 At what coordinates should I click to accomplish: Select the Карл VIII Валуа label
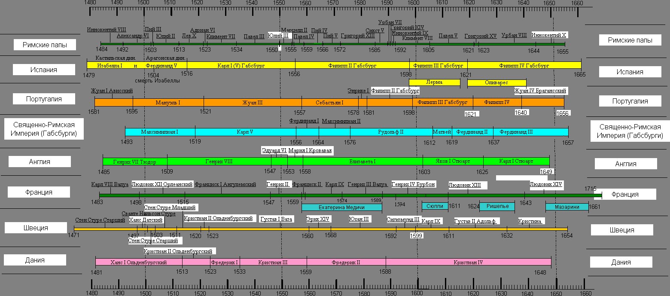[x=110, y=184]
